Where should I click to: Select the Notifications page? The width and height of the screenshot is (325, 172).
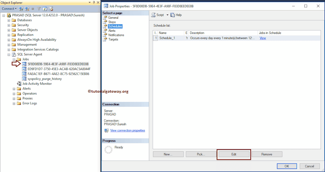pos(116,35)
